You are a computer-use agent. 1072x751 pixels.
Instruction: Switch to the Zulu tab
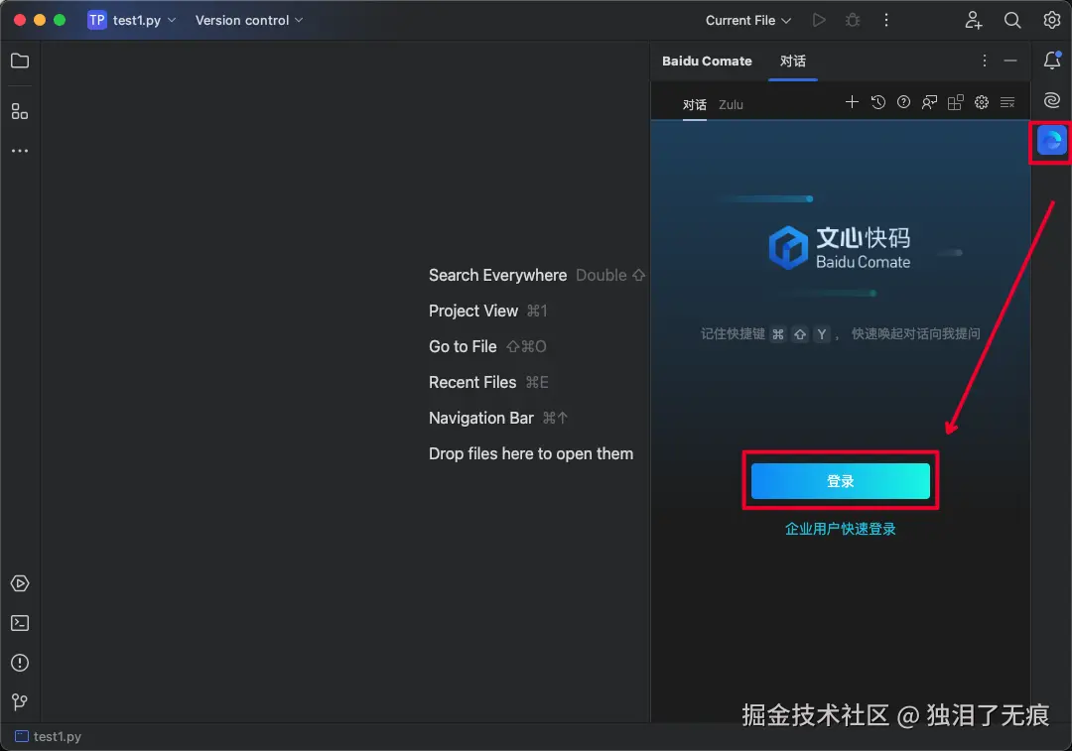(x=731, y=104)
